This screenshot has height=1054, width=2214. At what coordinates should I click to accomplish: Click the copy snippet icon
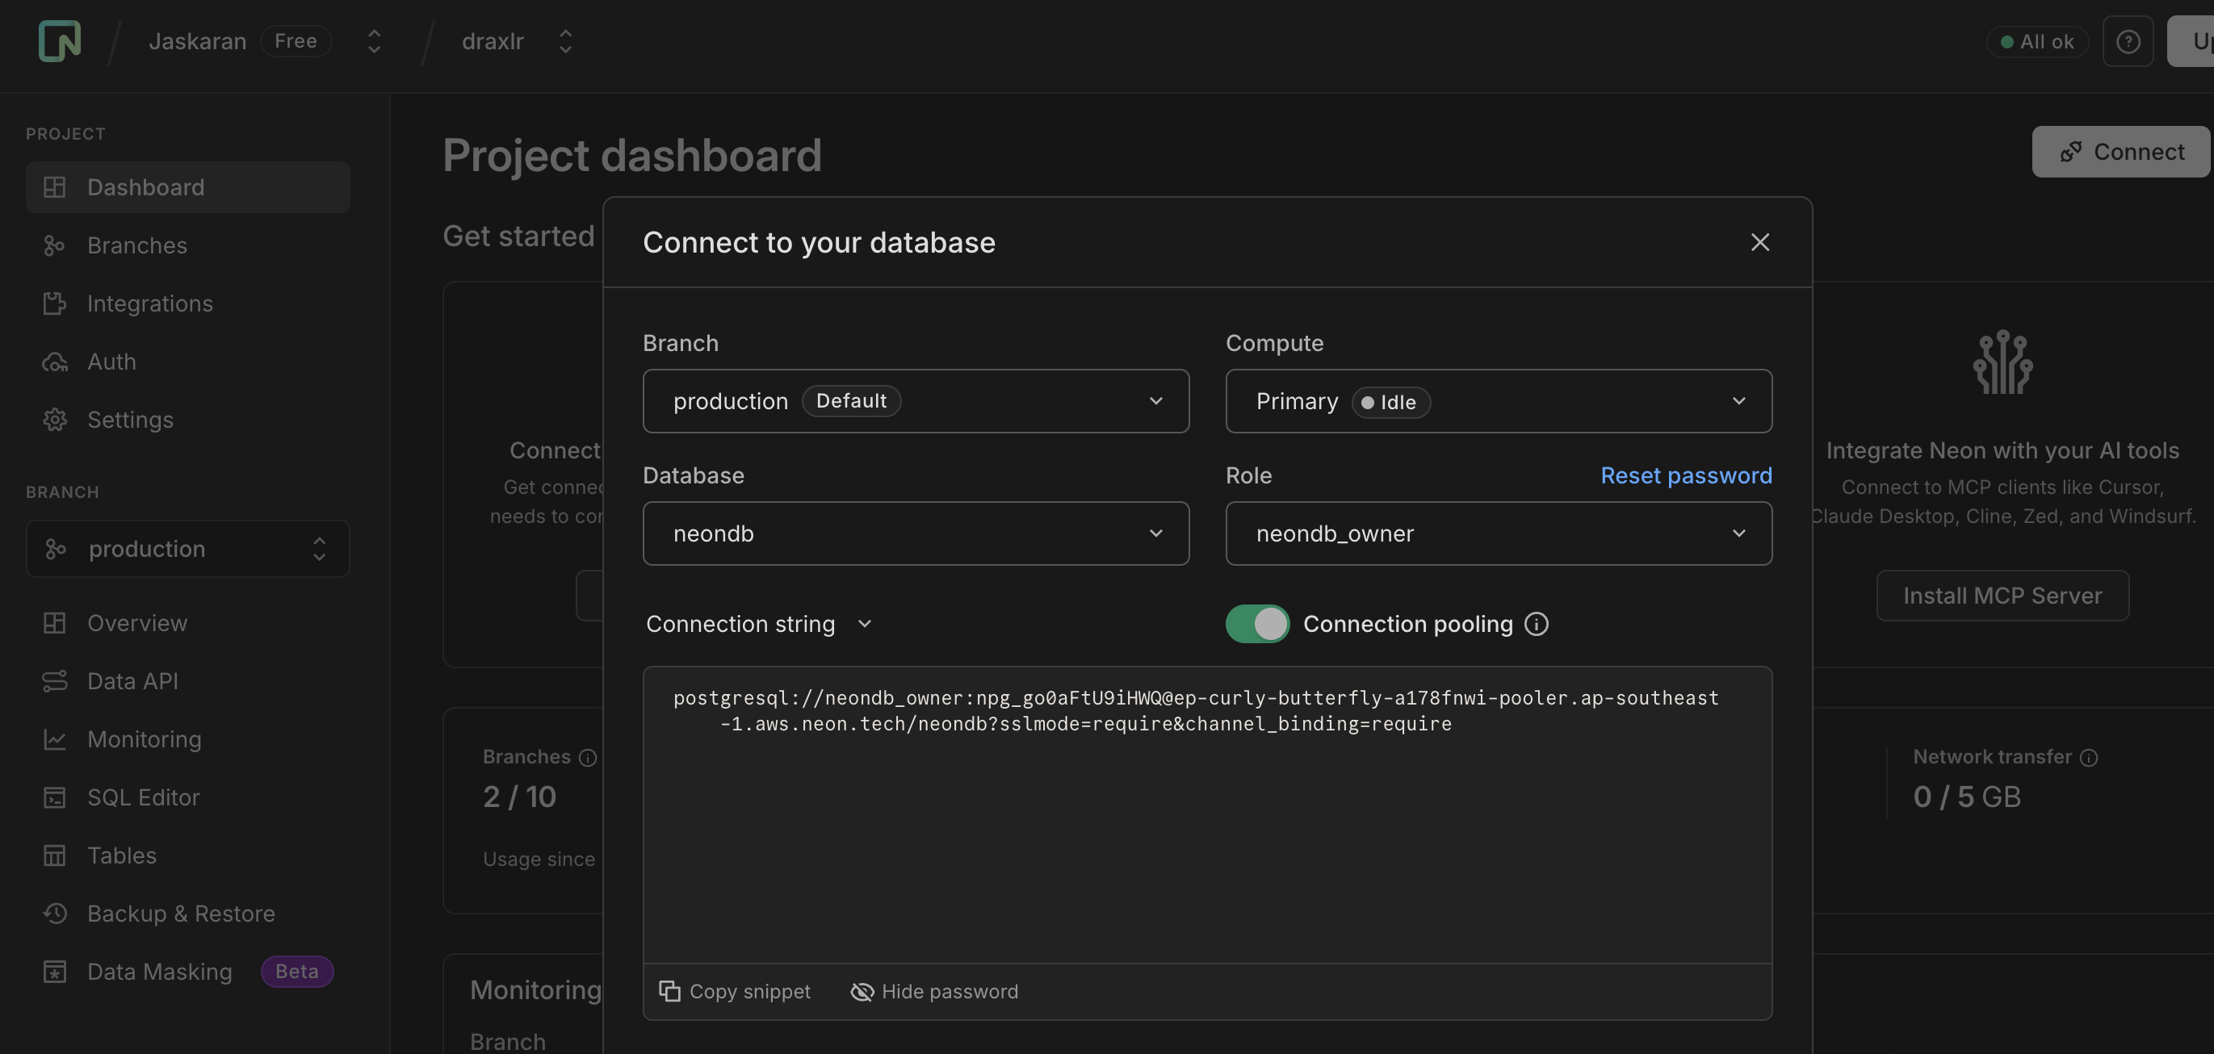coord(669,991)
